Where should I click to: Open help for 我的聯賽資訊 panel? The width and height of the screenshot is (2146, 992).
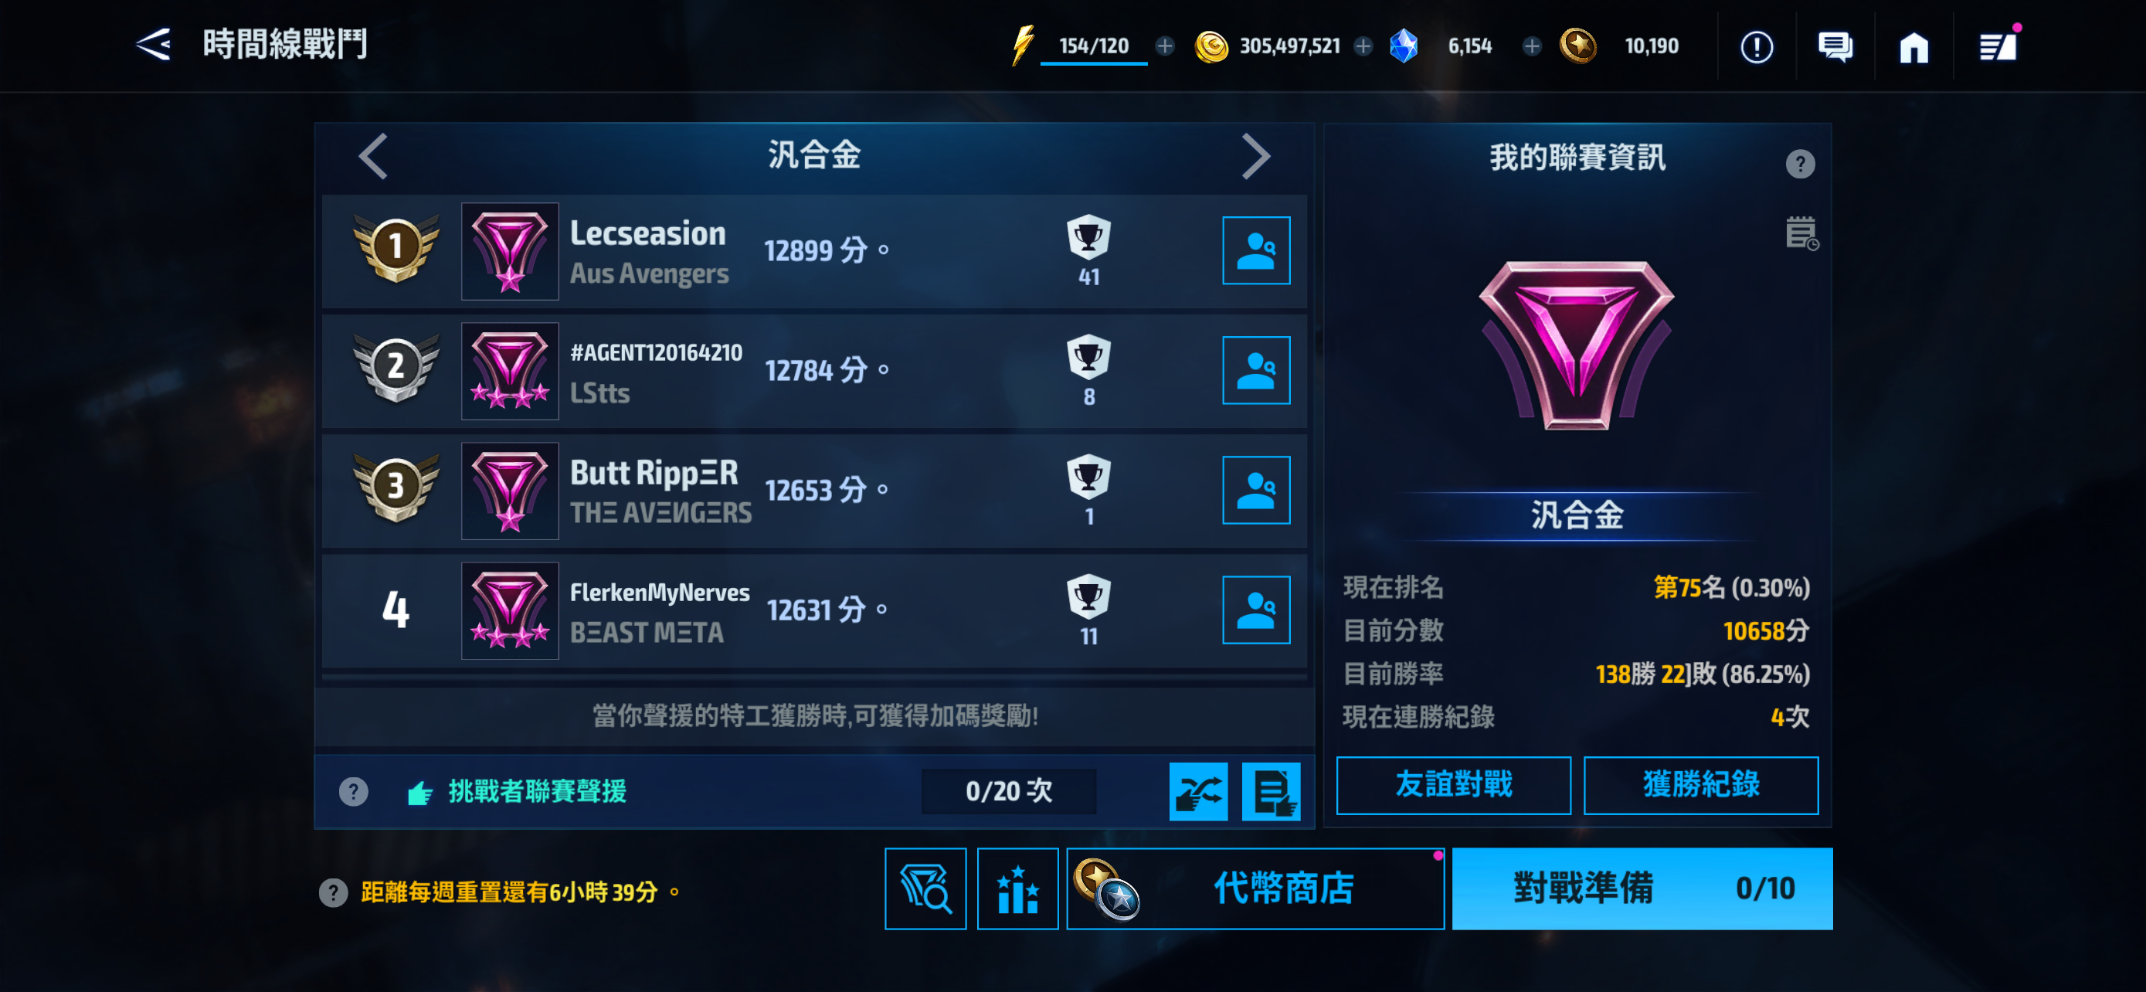pos(1799,163)
